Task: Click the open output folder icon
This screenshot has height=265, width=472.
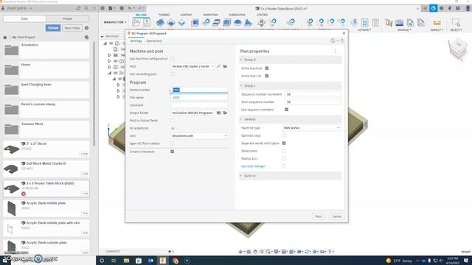Action: [x=225, y=113]
